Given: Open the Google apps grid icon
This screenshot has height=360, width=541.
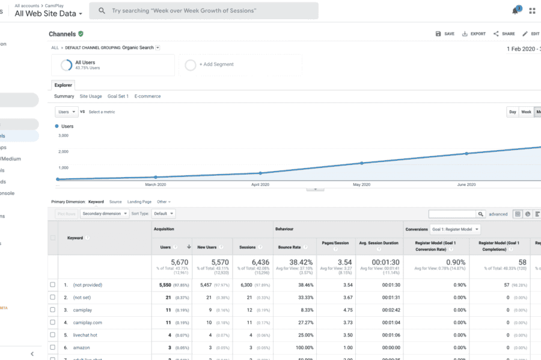Looking at the screenshot, I should (x=533, y=11).
